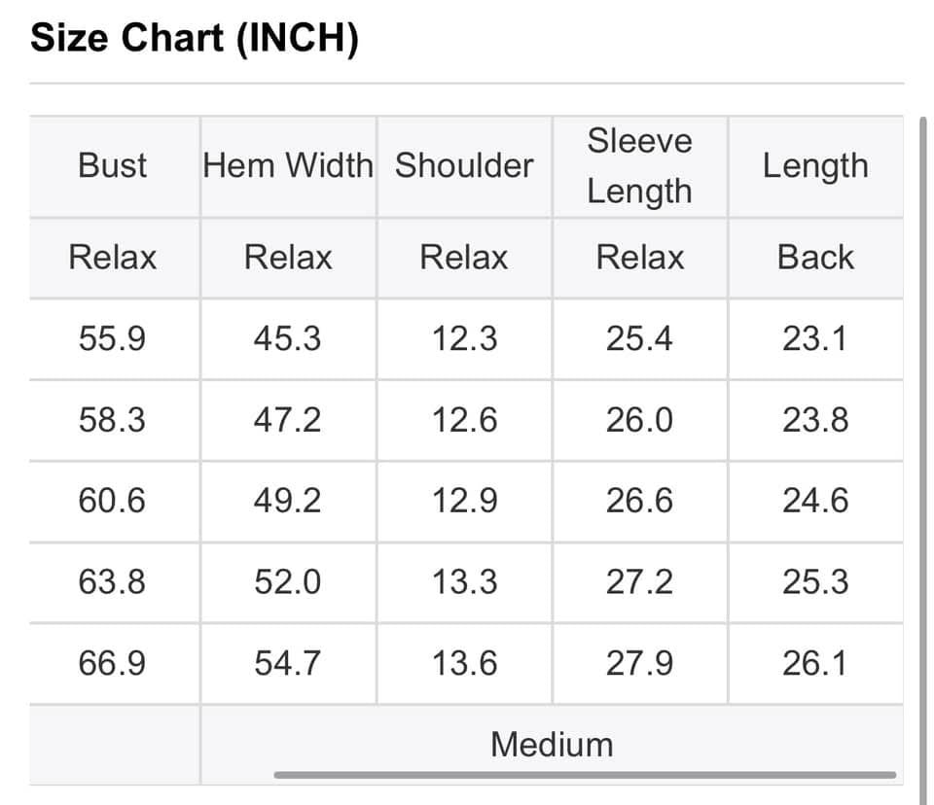Viewport: 934px width, 805px height.
Task: Select the Shoulder column header
Action: 464,165
